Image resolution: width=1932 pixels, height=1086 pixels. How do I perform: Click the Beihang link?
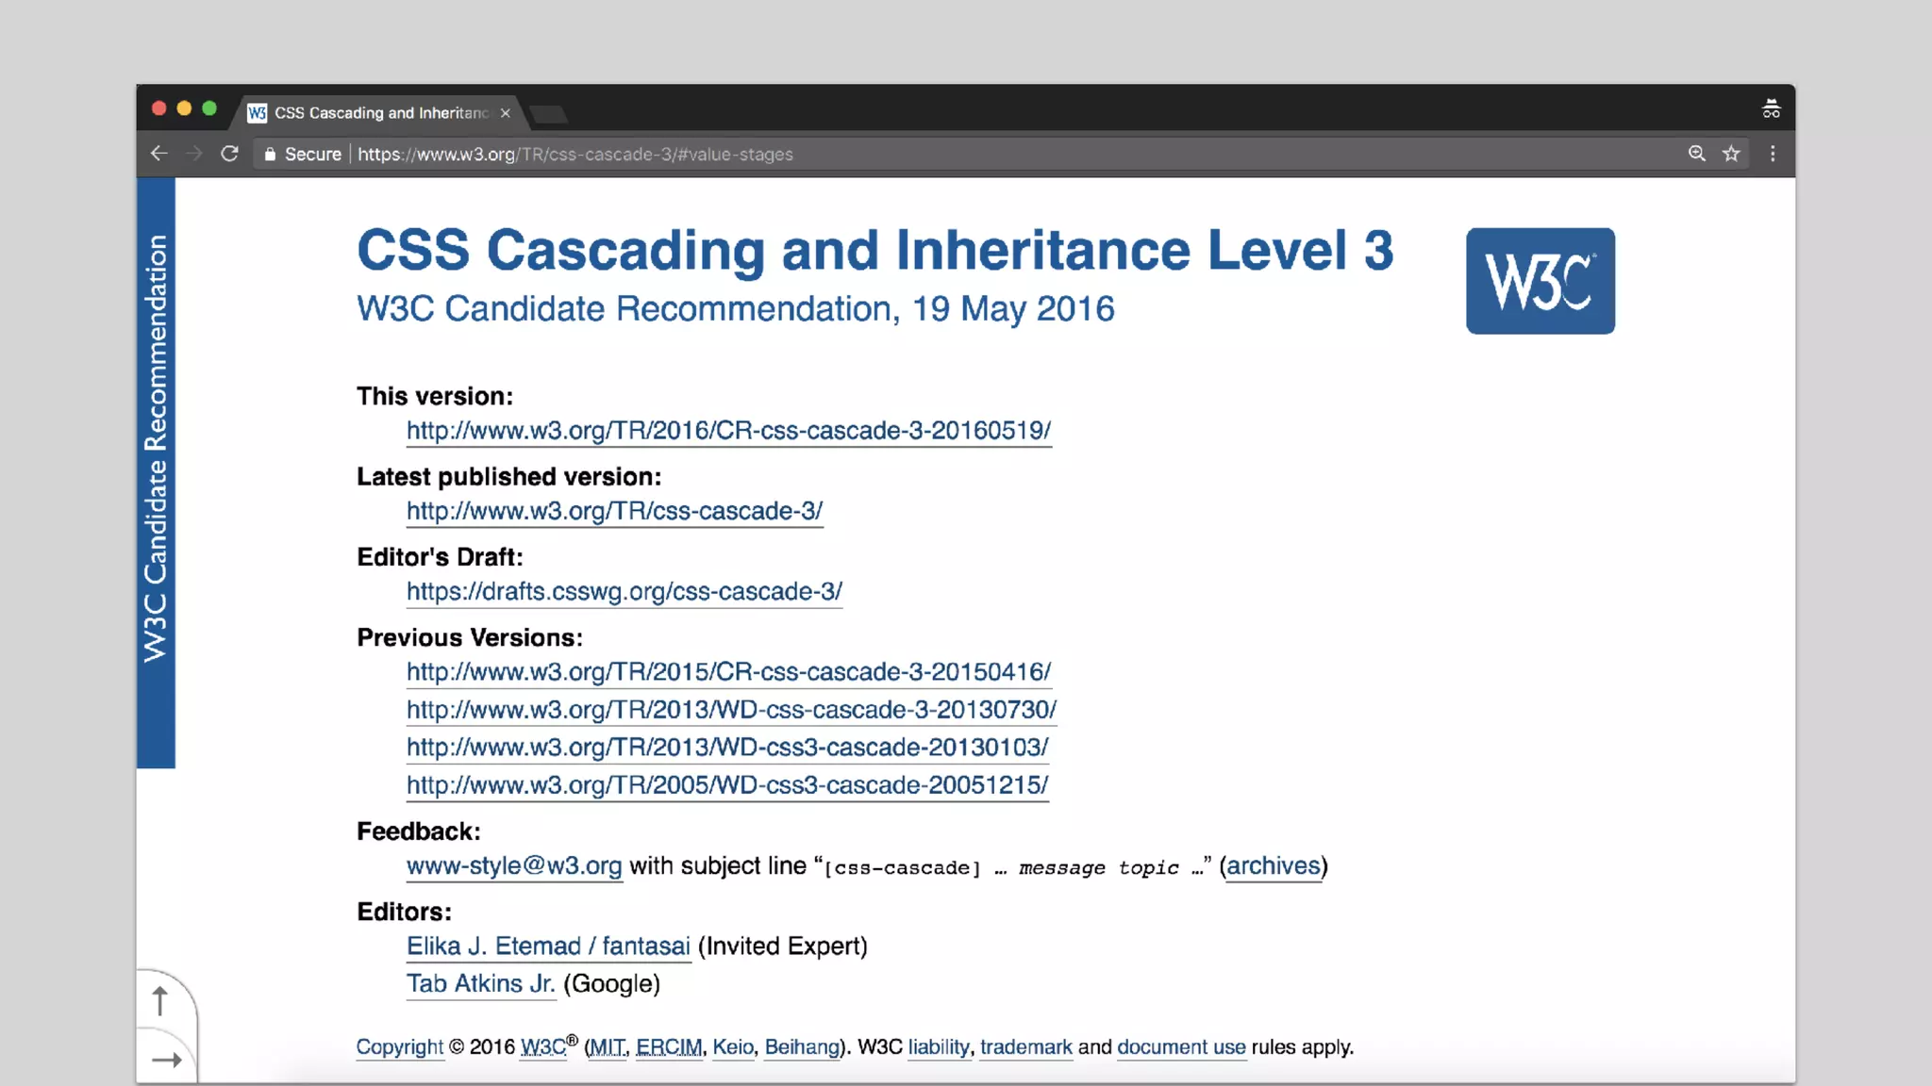point(802,1047)
